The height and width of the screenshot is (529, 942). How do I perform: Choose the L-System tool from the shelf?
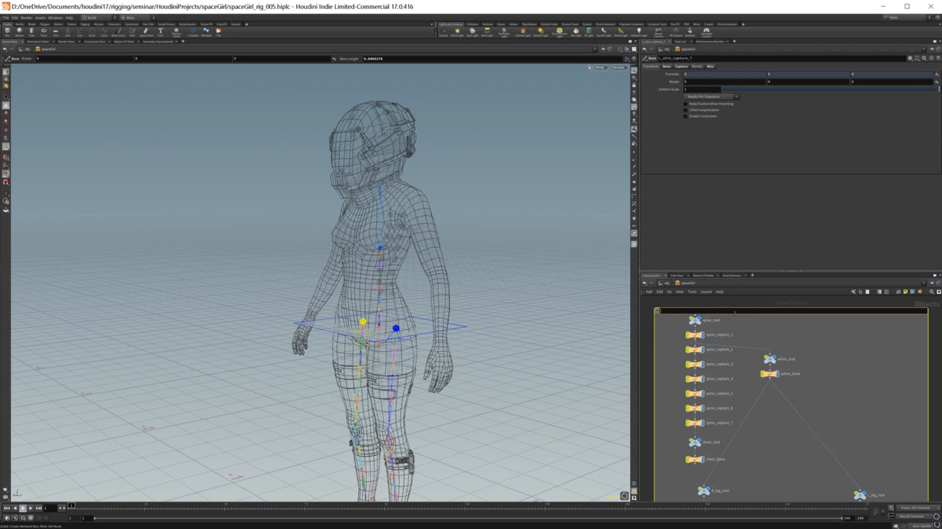(193, 33)
